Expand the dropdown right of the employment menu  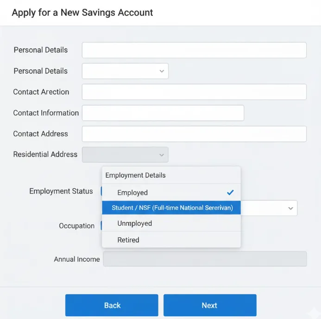coord(290,208)
